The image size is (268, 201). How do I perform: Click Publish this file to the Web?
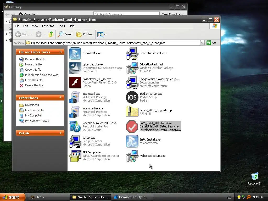[42, 75]
